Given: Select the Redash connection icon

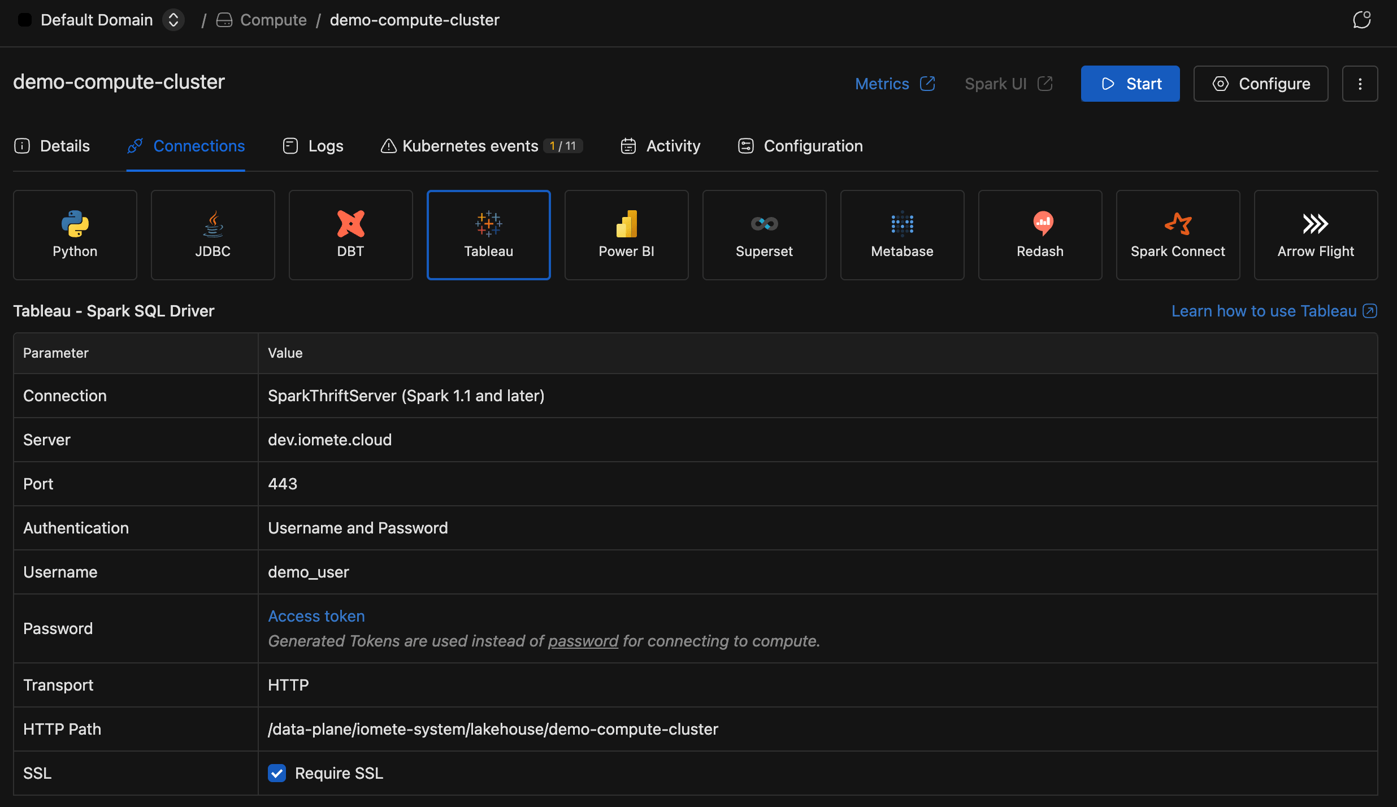Looking at the screenshot, I should [x=1040, y=235].
